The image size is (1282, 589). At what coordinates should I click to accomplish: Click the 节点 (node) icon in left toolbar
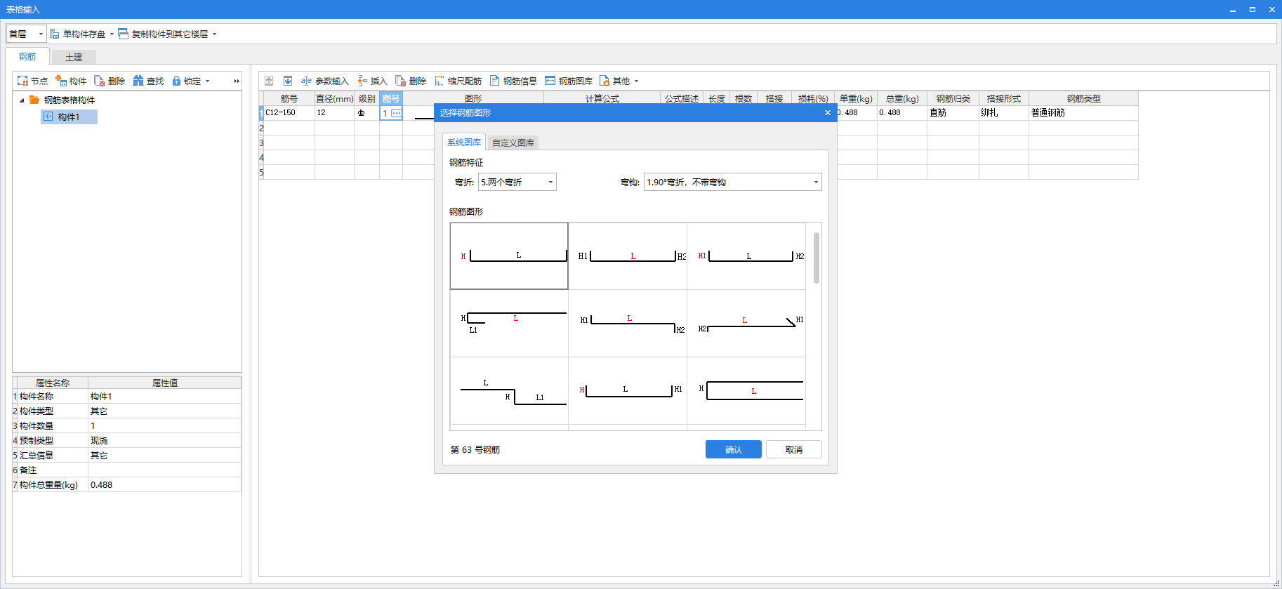[x=22, y=81]
